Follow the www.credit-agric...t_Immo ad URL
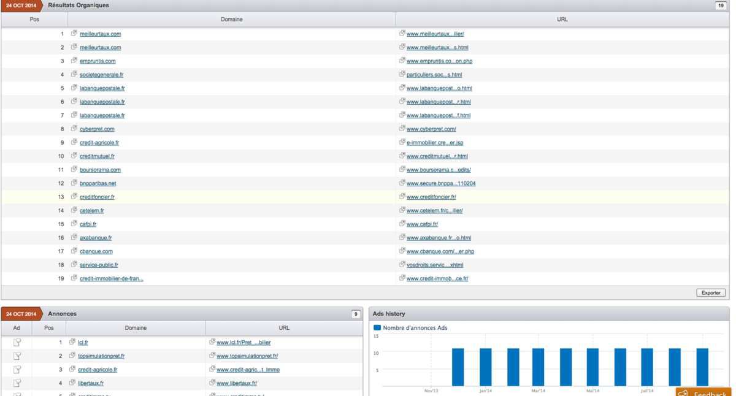Screen dimensions: 736x396 tap(248, 370)
